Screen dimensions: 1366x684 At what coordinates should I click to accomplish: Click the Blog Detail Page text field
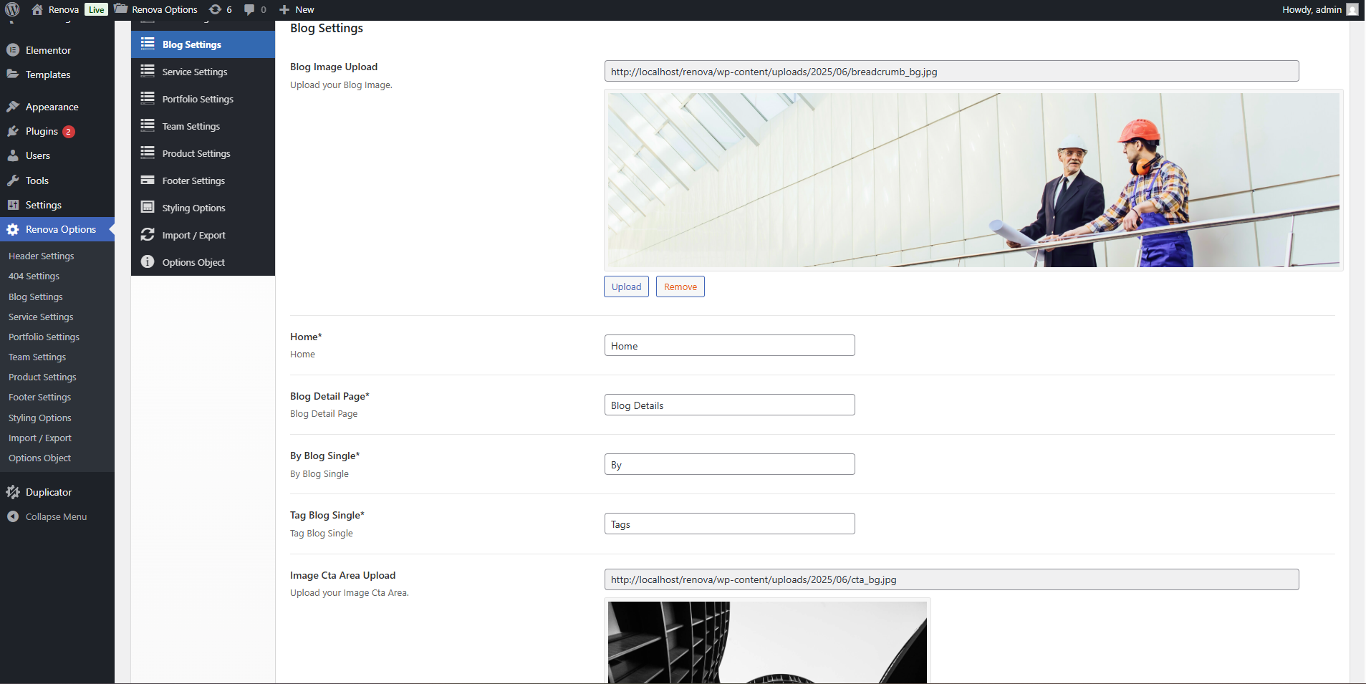(729, 405)
